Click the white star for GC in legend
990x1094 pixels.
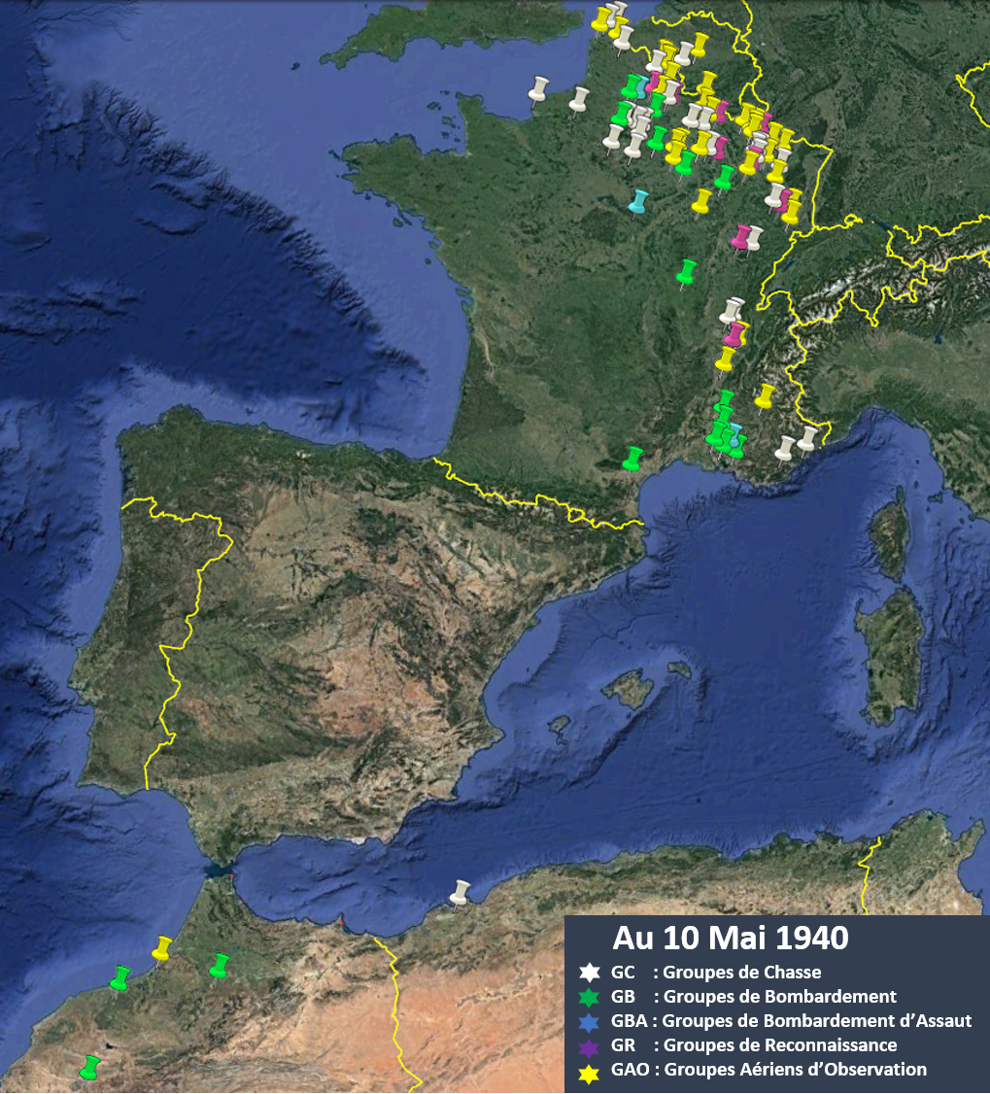point(590,973)
